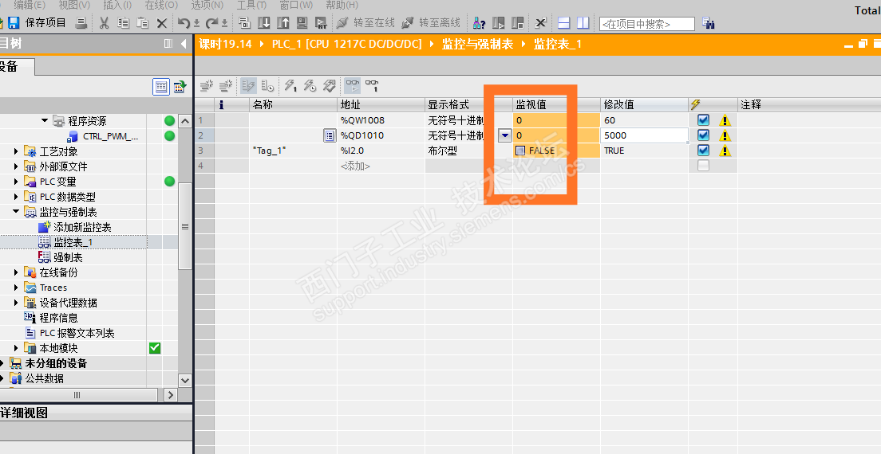Open the 编辑(E) menu
The width and height of the screenshot is (881, 454).
(x=30, y=5)
